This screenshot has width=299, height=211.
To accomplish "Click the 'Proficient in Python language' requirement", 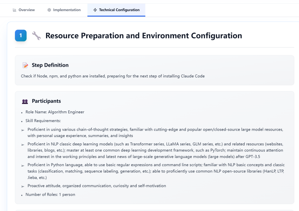I will [x=156, y=171].
